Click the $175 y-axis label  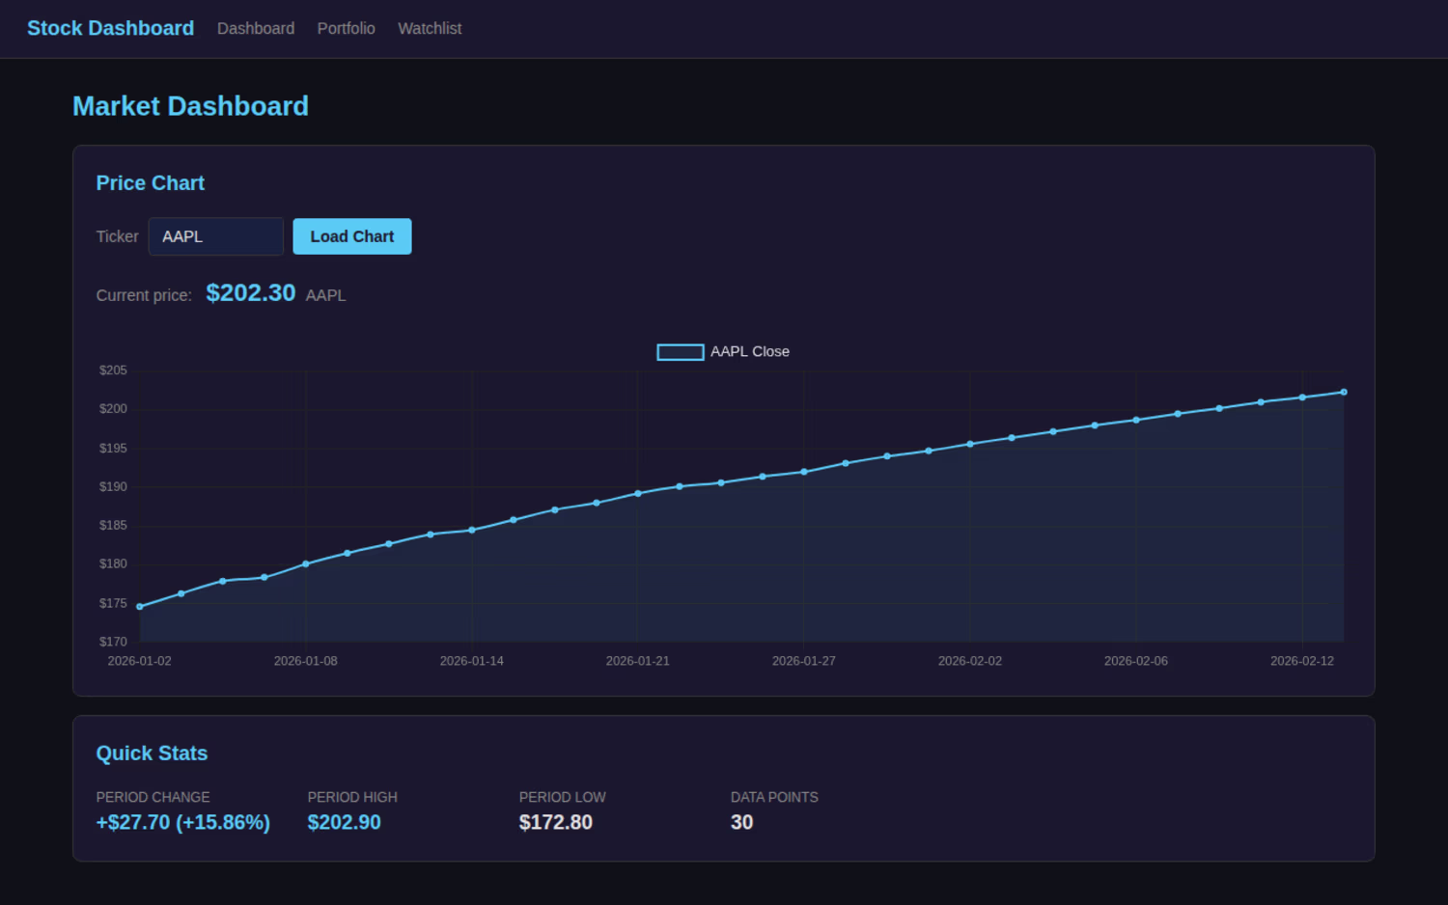[113, 604]
